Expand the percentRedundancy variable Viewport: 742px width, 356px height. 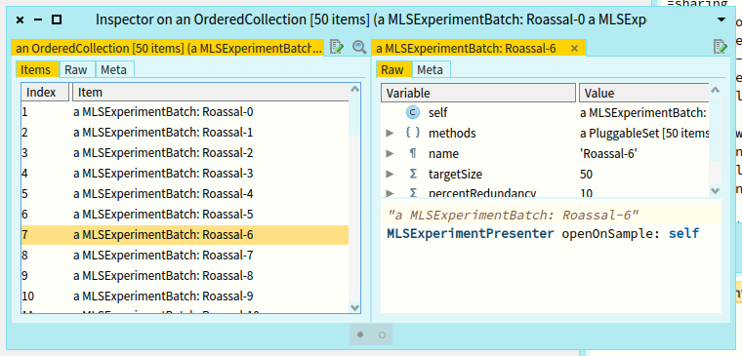coord(390,193)
